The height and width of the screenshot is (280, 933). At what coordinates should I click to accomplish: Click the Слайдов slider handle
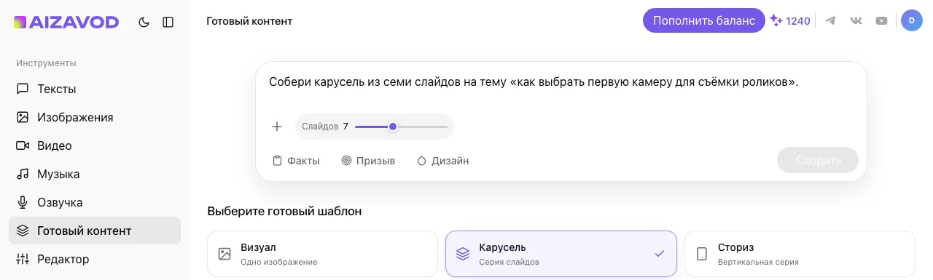pyautogui.click(x=393, y=127)
